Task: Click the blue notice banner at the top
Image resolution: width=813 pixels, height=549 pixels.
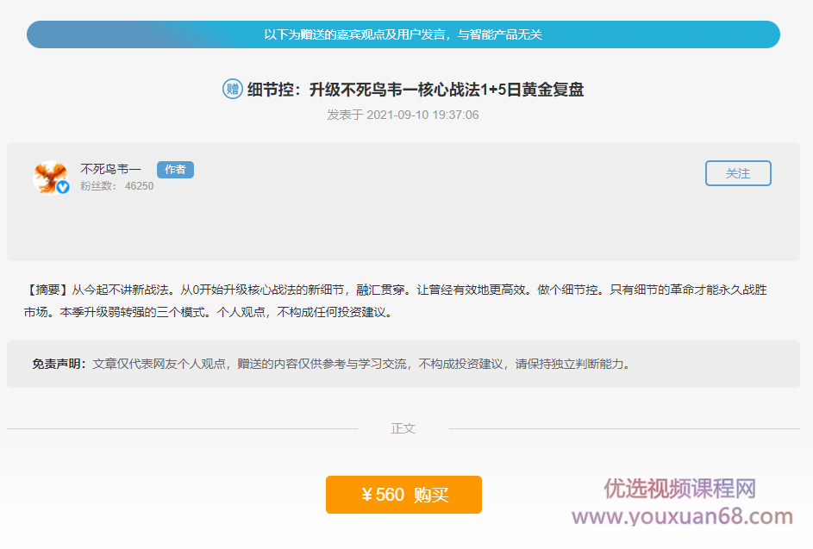Action: pos(403,34)
